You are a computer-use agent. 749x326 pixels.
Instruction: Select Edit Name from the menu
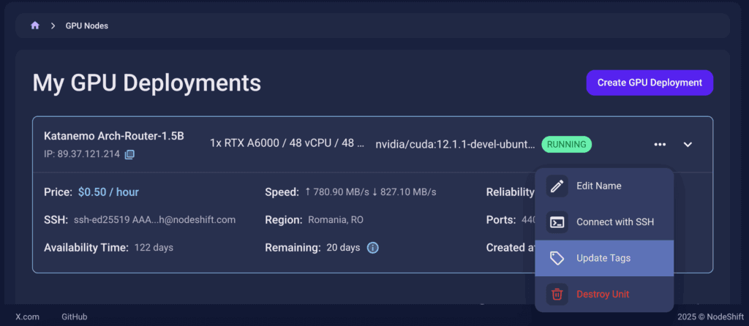tap(598, 186)
